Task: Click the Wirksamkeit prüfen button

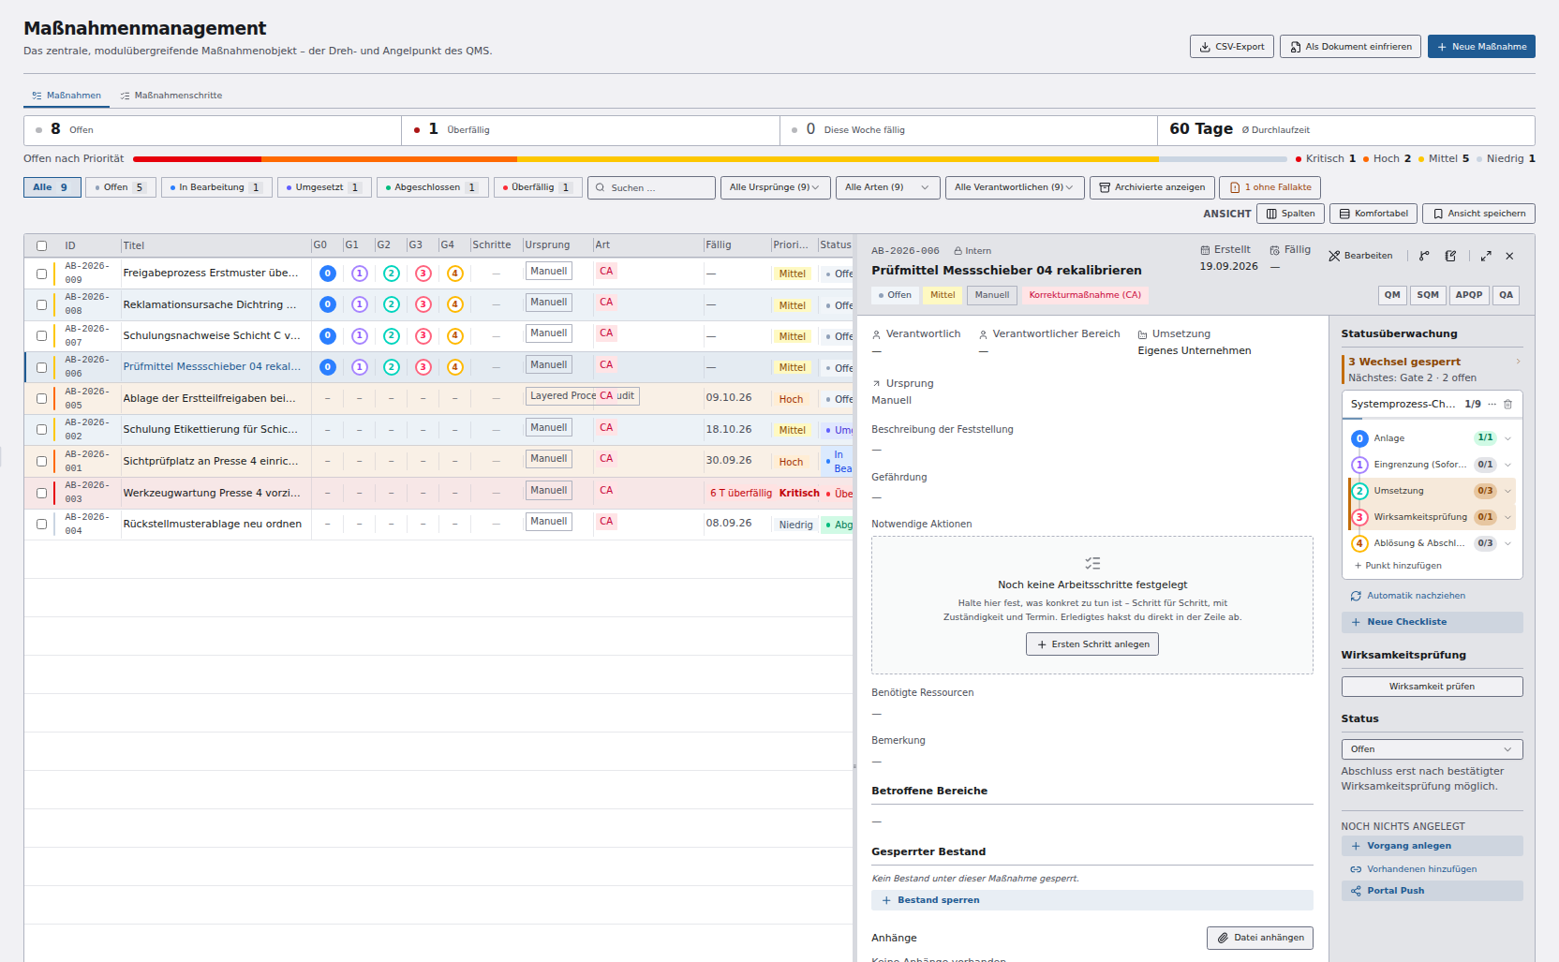Action: (1432, 687)
